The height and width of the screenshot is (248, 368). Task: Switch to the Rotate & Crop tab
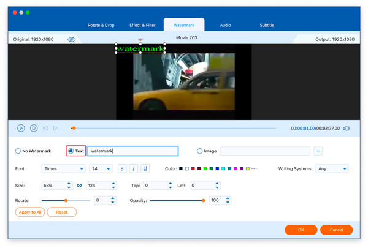point(101,25)
